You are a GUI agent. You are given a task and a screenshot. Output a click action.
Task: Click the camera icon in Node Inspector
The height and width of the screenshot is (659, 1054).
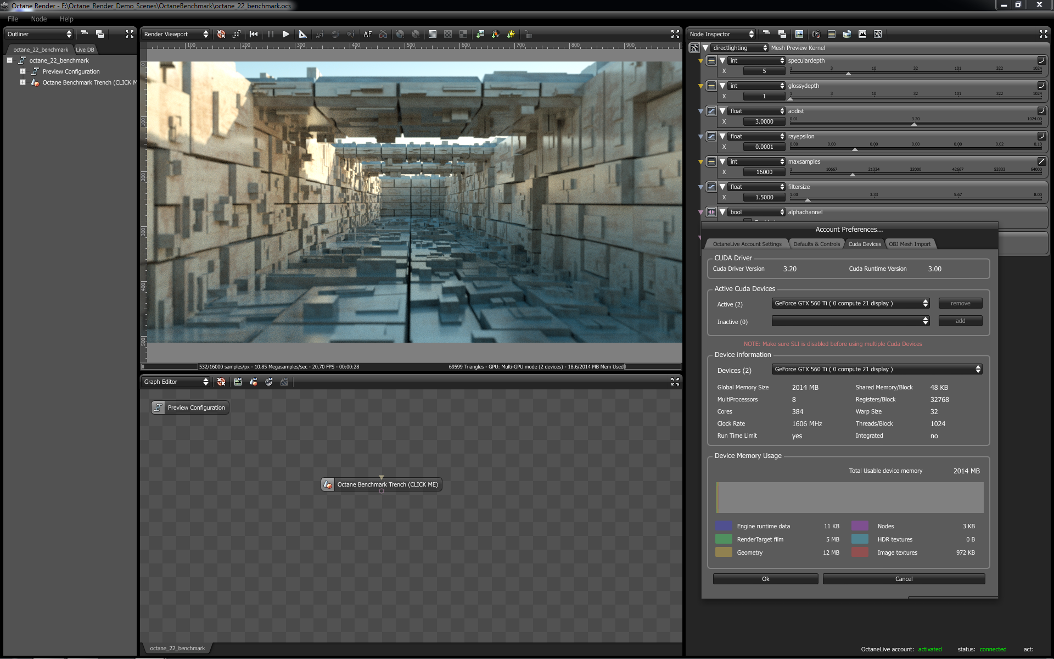816,34
